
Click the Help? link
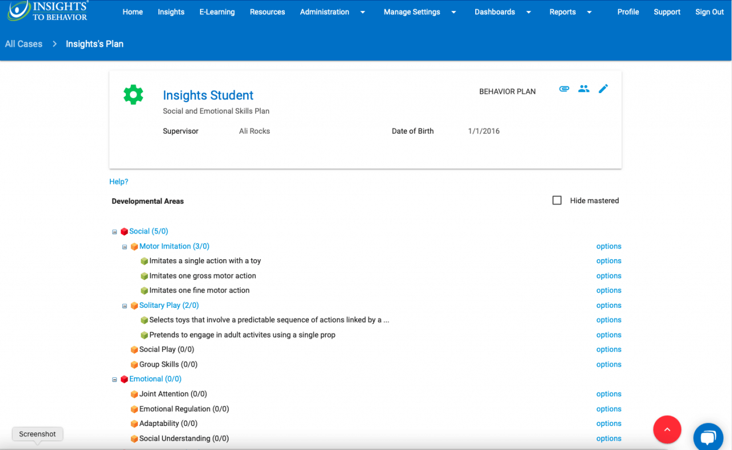118,182
